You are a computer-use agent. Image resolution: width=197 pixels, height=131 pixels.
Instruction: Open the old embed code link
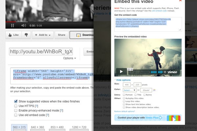[159, 11]
